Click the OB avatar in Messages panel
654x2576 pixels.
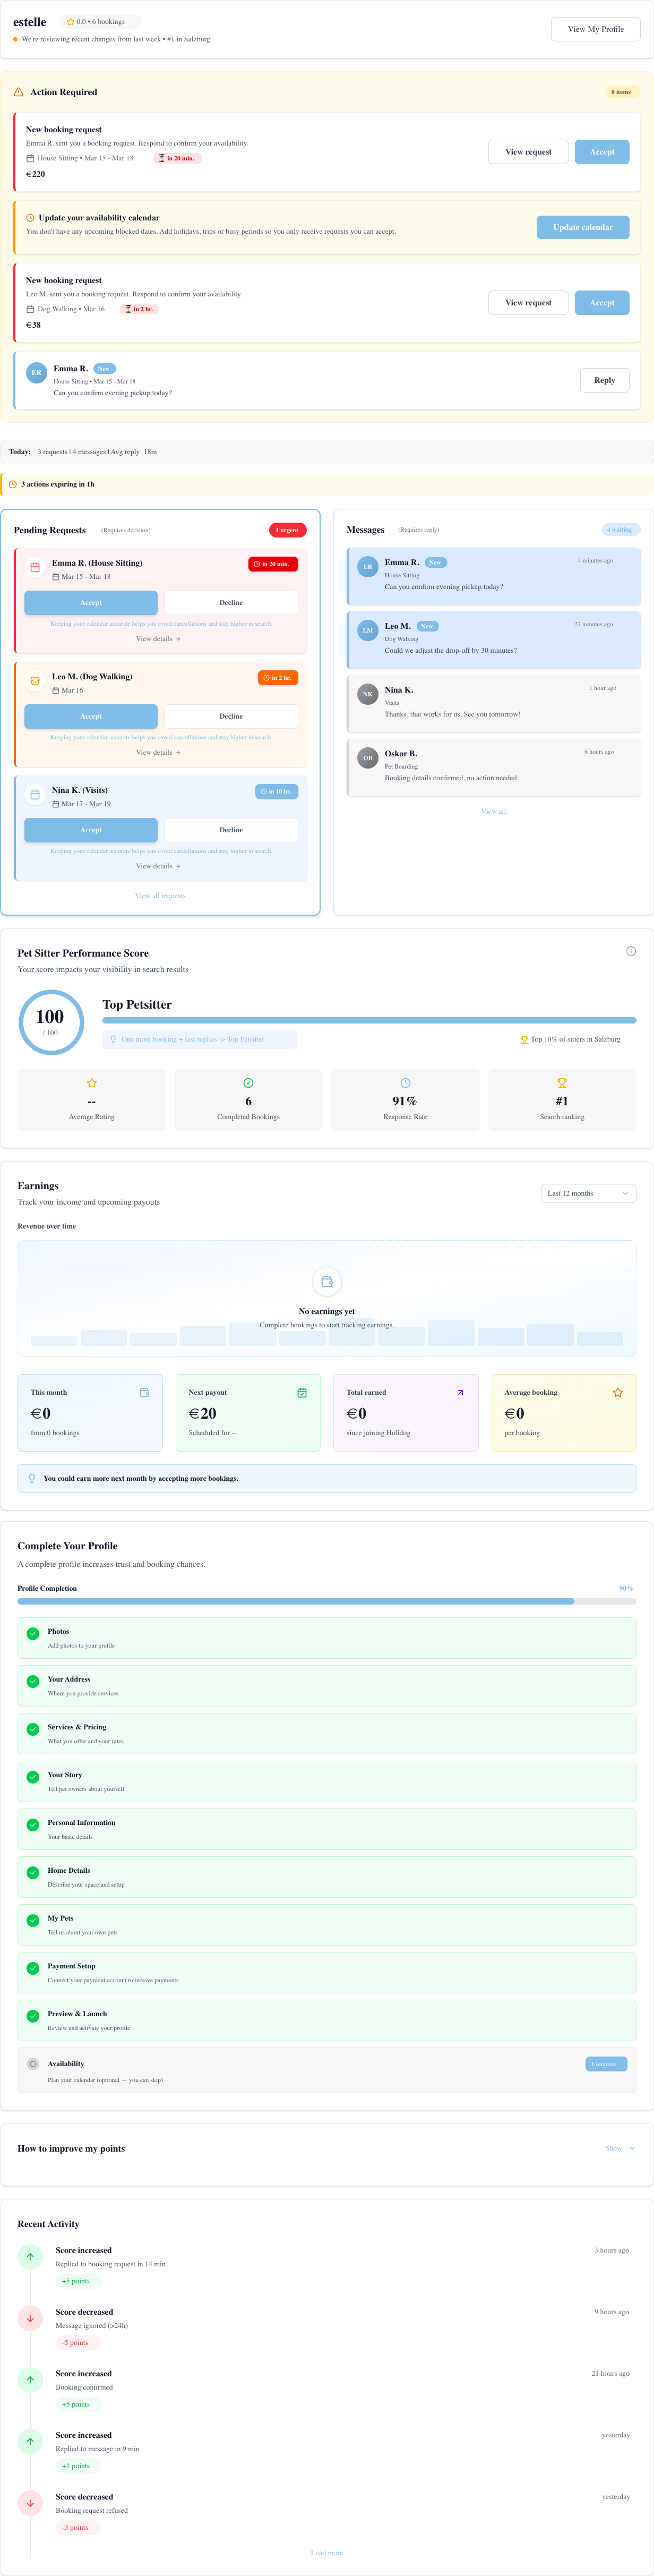coord(368,758)
